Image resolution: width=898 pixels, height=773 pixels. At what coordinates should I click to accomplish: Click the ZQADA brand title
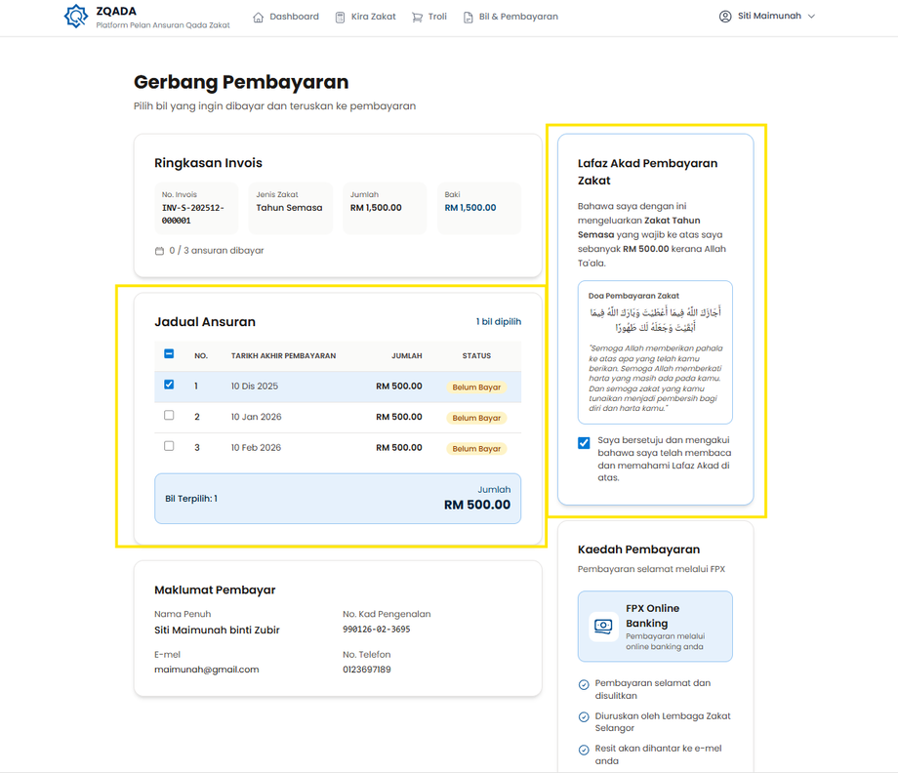tap(116, 12)
